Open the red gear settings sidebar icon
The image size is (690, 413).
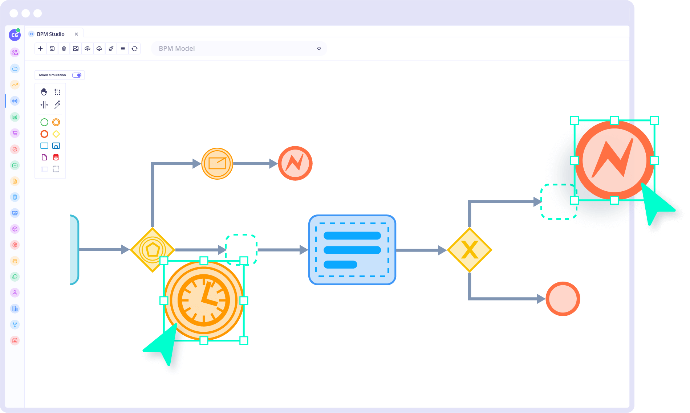click(x=15, y=245)
